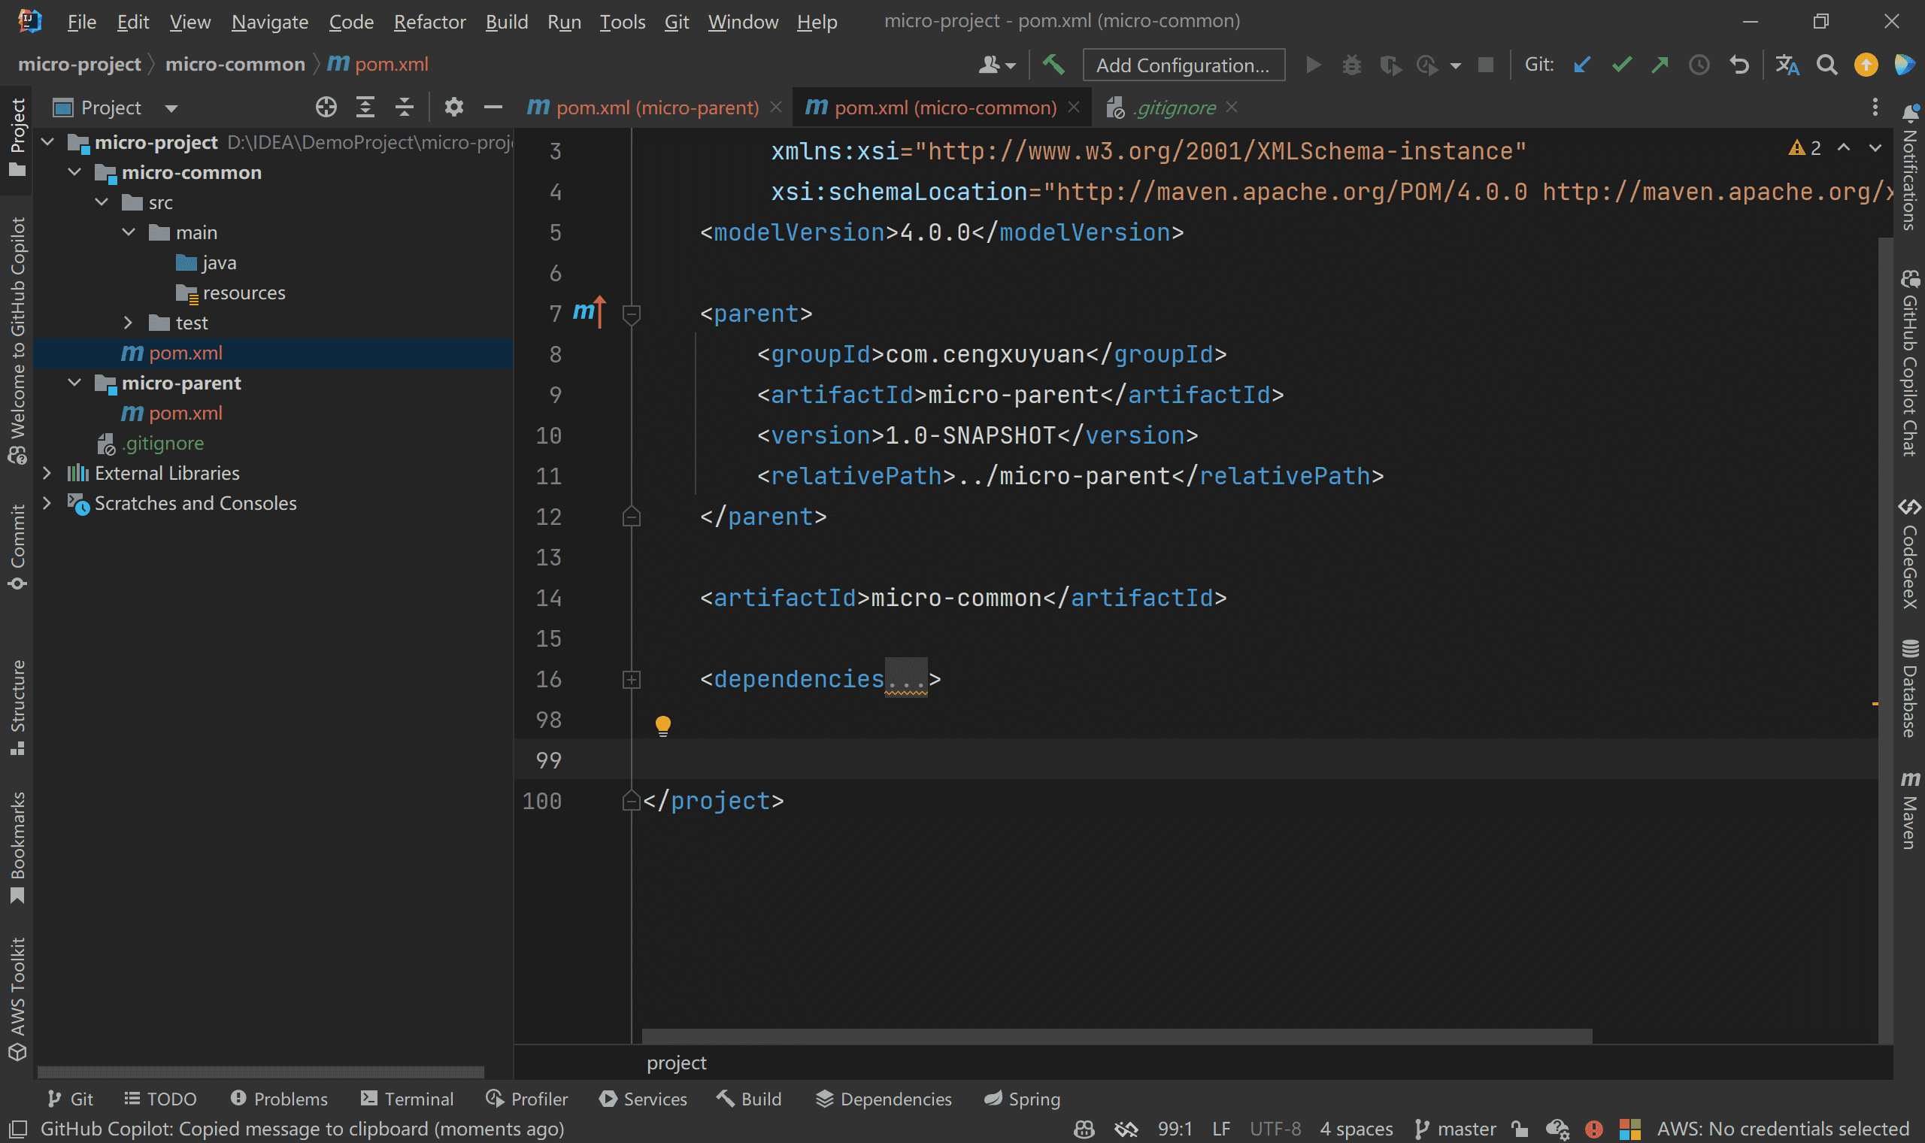Expand the folded dependencies block
This screenshot has height=1143, width=1925.
pyautogui.click(x=632, y=679)
